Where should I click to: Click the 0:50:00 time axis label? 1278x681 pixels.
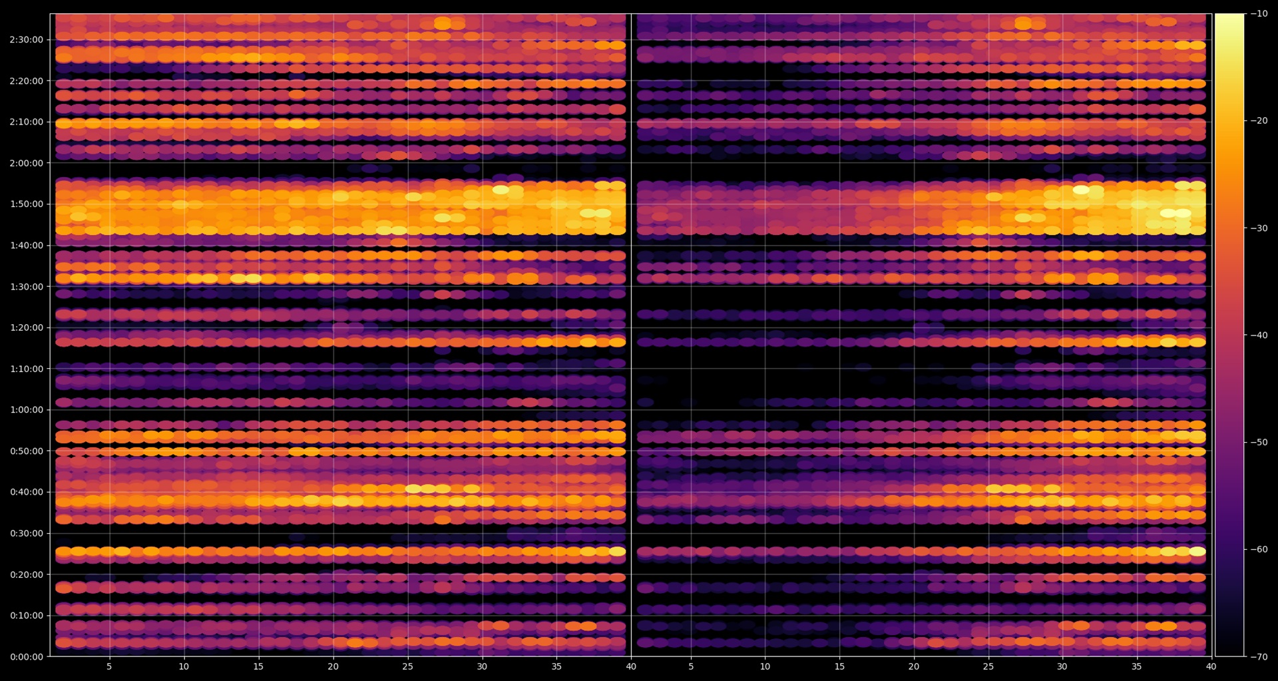(27, 451)
